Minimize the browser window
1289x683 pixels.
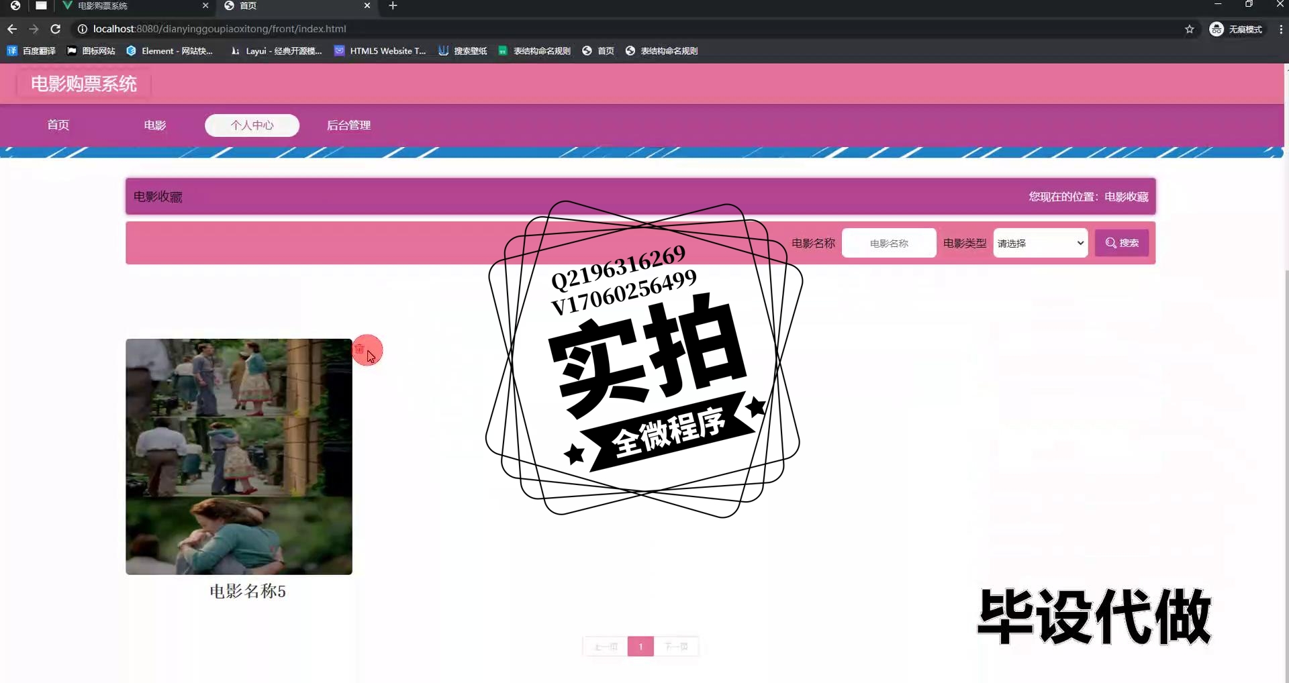point(1218,4)
